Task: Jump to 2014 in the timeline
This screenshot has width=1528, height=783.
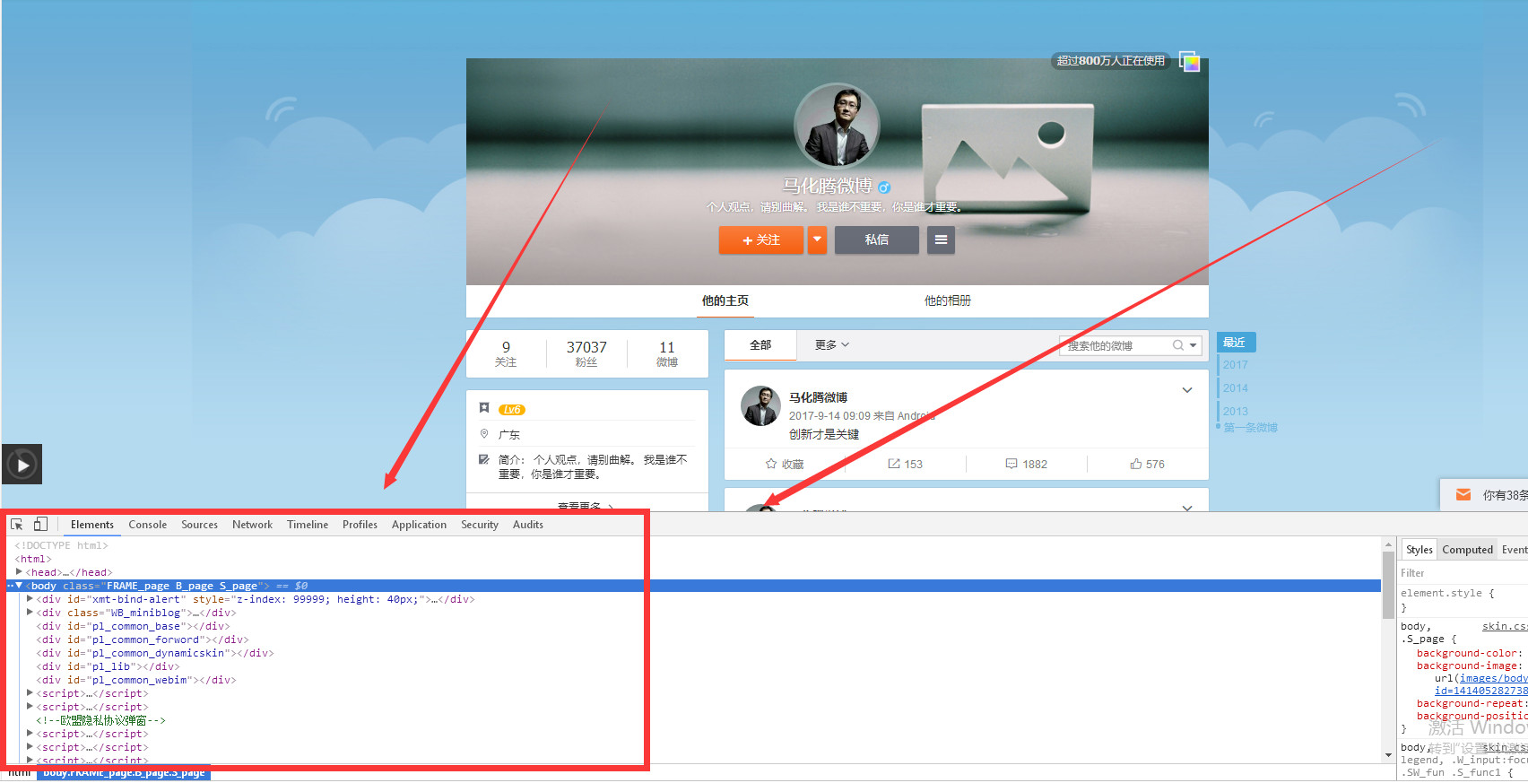Action: tap(1236, 388)
